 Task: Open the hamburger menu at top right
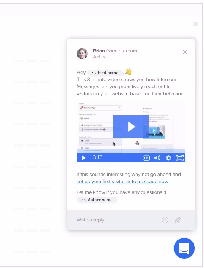tap(195, 24)
